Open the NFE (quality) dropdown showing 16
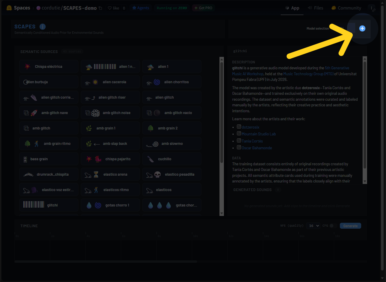Image resolution: width=386 pixels, height=282 pixels. pyautogui.click(x=313, y=226)
